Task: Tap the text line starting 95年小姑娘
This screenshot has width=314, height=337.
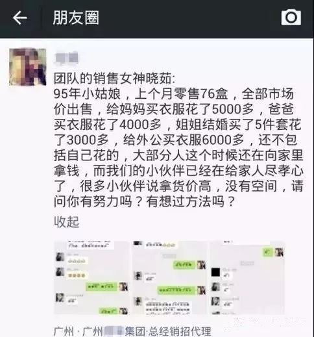Action: tap(174, 94)
